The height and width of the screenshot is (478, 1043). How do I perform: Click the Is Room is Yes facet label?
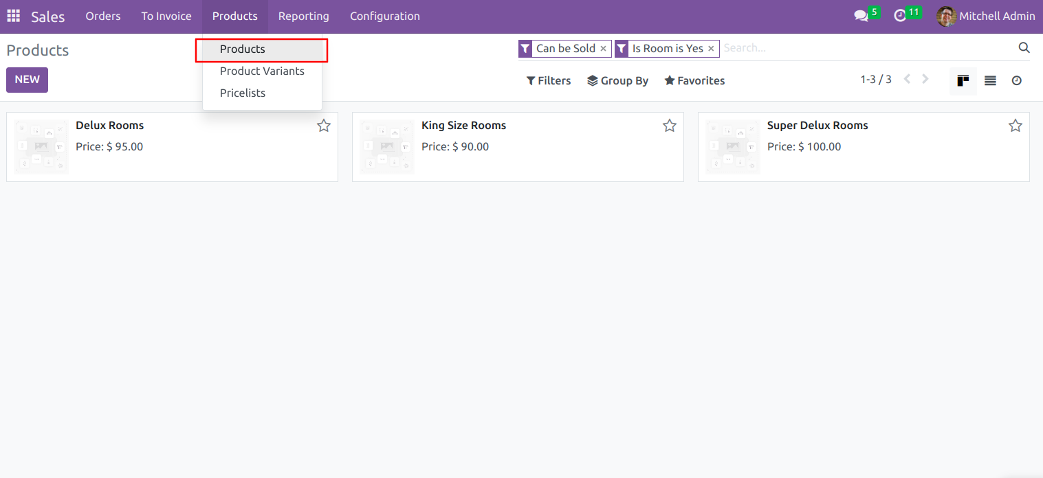[x=668, y=48]
